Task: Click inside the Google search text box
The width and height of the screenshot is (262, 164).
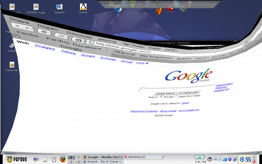Action: [x=176, y=88]
